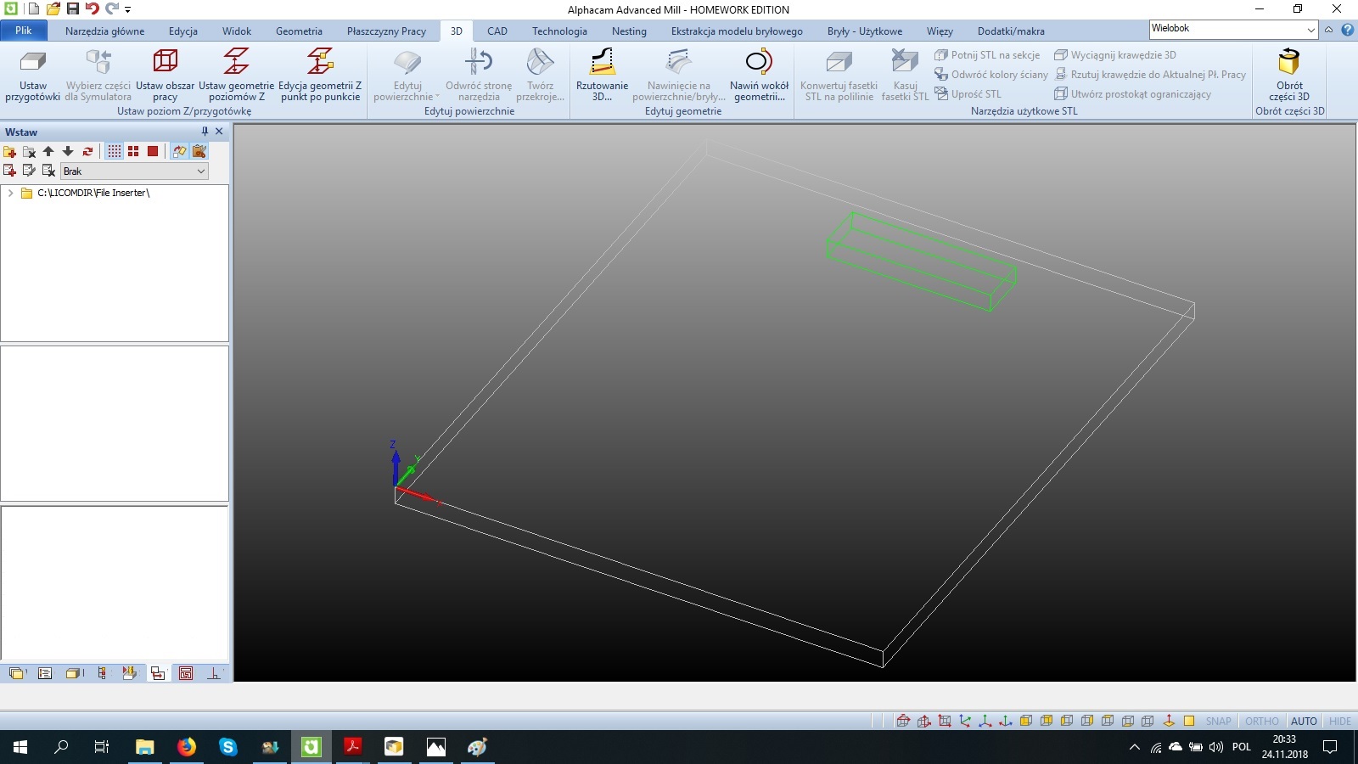1358x764 pixels.
Task: Edit filter entry icon
Action: pos(29,171)
